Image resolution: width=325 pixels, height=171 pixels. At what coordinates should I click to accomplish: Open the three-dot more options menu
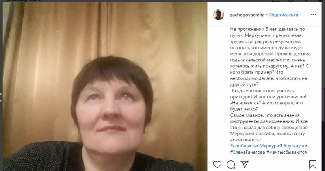tap(313, 15)
